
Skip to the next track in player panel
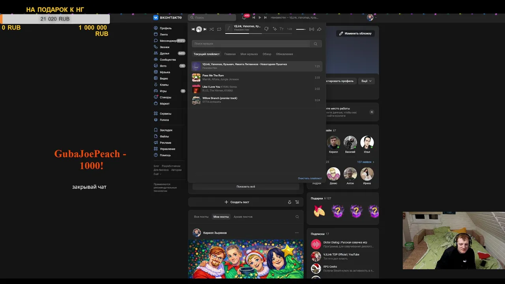coord(205,29)
